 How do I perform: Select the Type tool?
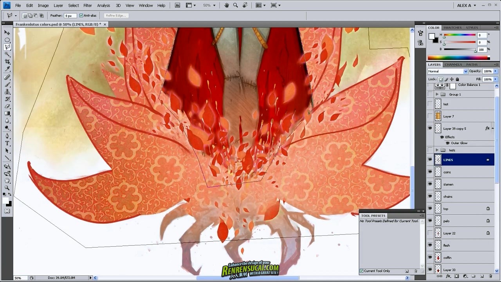(x=7, y=144)
